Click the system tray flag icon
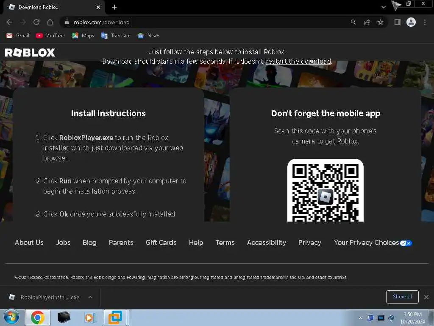 point(370,318)
